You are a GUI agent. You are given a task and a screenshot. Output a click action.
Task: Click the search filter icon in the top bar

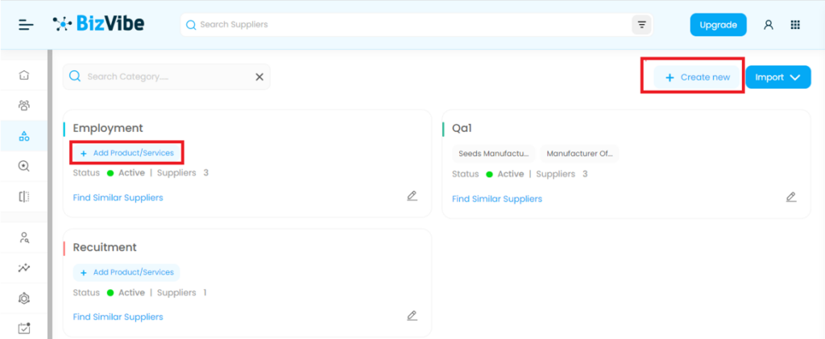pos(641,25)
